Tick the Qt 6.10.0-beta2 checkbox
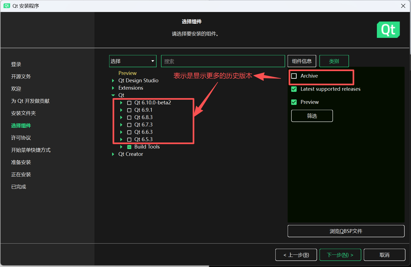Viewport: 411px width, 267px height. (129, 103)
